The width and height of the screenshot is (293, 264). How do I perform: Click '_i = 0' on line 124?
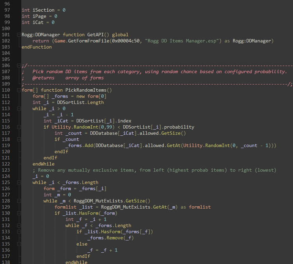point(41,176)
